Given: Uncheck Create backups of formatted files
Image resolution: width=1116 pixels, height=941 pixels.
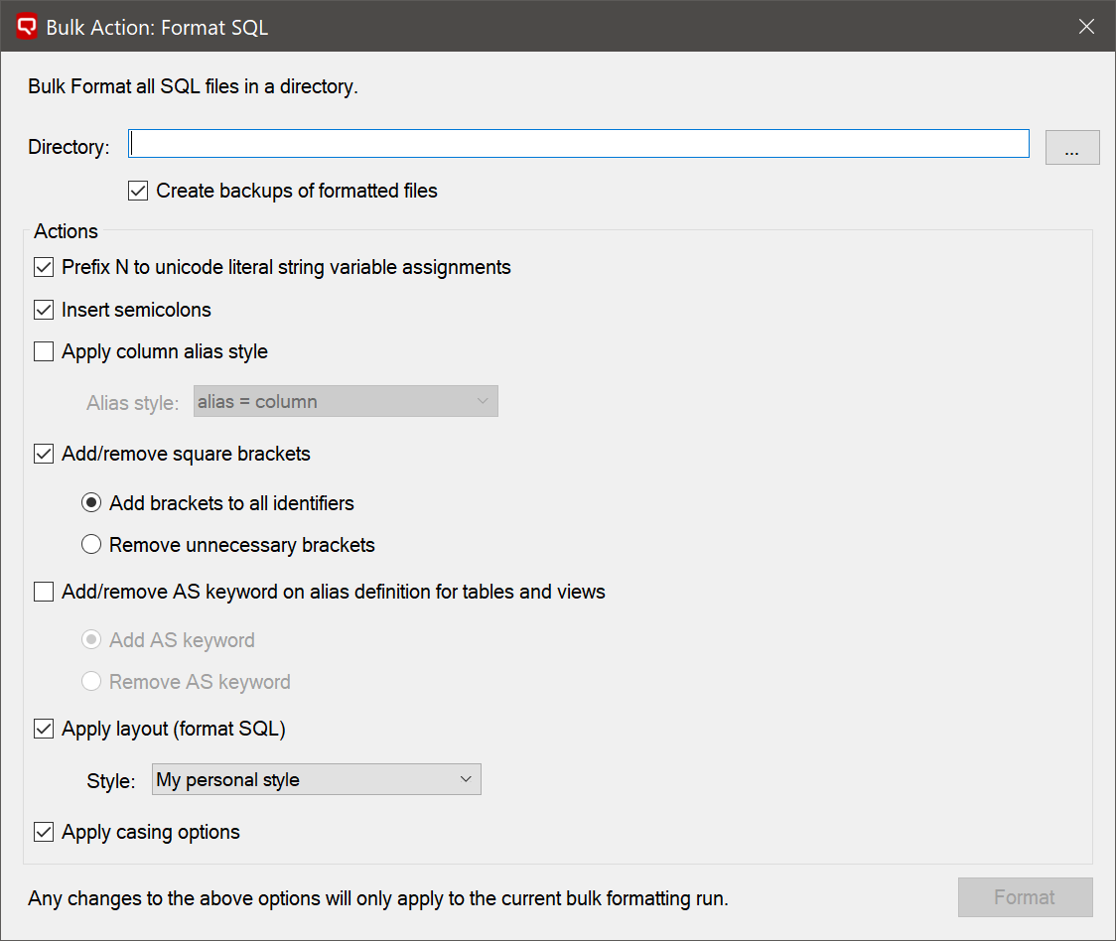Looking at the screenshot, I should click(x=139, y=191).
